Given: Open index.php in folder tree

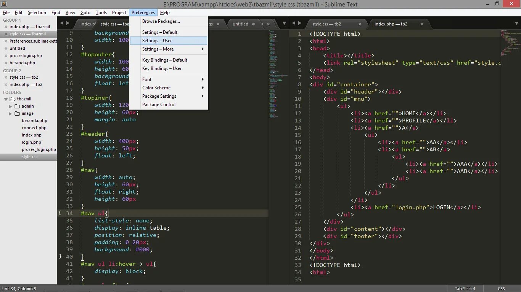Looking at the screenshot, I should [32, 135].
